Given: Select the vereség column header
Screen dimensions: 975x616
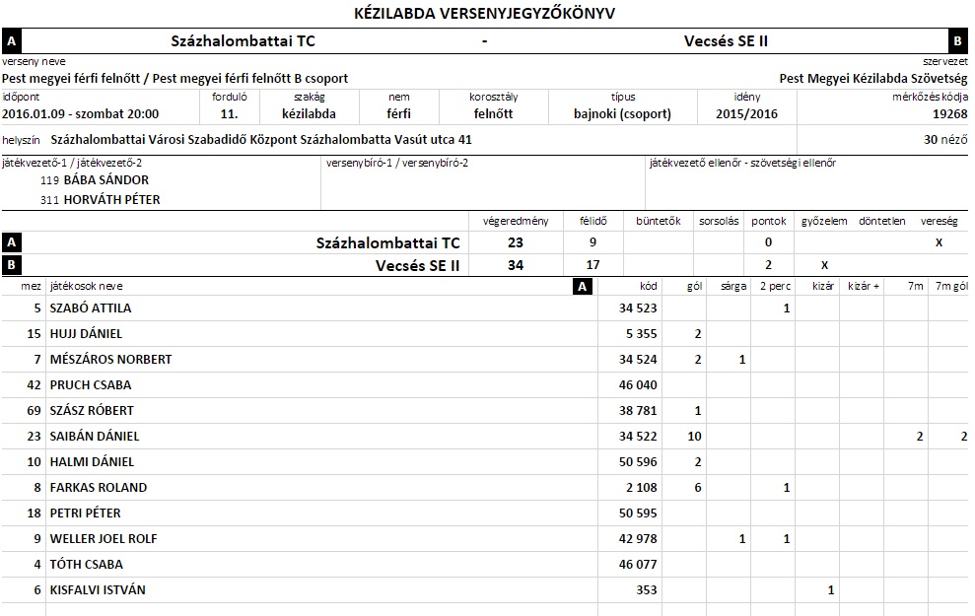Looking at the screenshot, I should click(x=939, y=222).
